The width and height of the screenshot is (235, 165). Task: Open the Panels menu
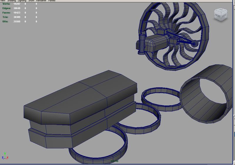tap(52, 1)
